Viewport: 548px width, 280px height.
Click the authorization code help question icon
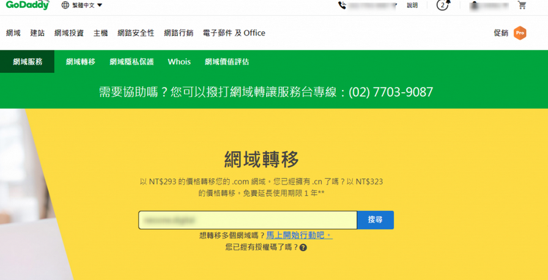tap(303, 248)
